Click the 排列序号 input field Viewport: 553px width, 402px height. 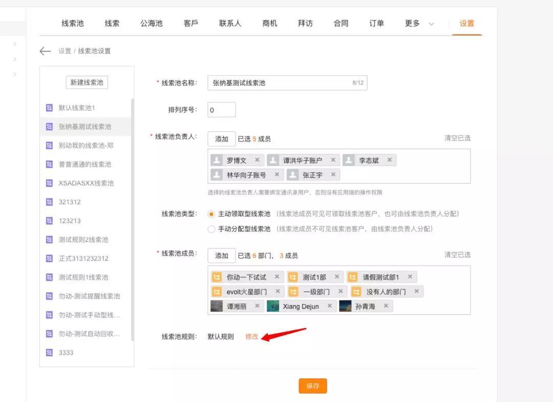pos(221,109)
